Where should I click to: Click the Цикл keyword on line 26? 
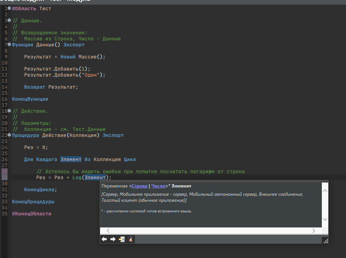(x=130, y=160)
